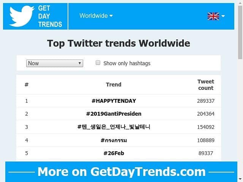Screen dimensions: 243x182
Task: Open the #กรงกรรม trend link
Action: [x=114, y=140]
